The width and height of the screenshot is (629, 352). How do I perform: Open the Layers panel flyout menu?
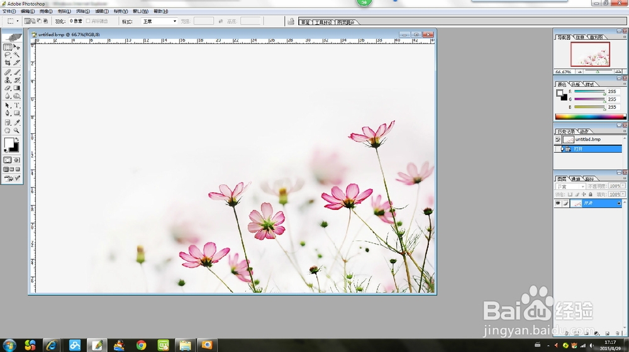624,179
